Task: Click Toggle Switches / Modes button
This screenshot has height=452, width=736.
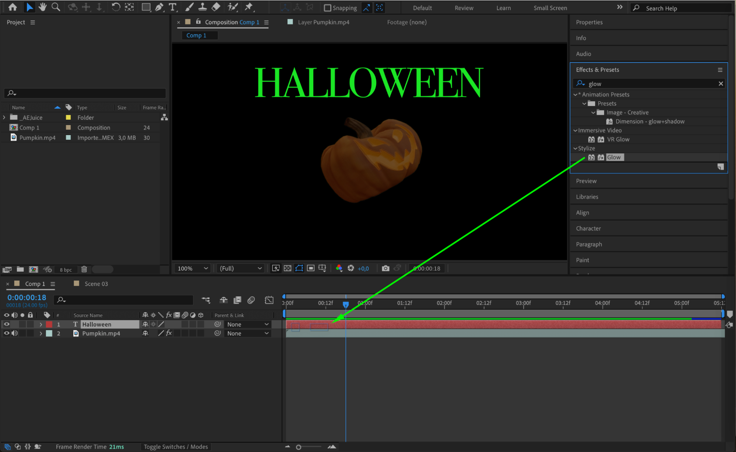Action: point(176,447)
